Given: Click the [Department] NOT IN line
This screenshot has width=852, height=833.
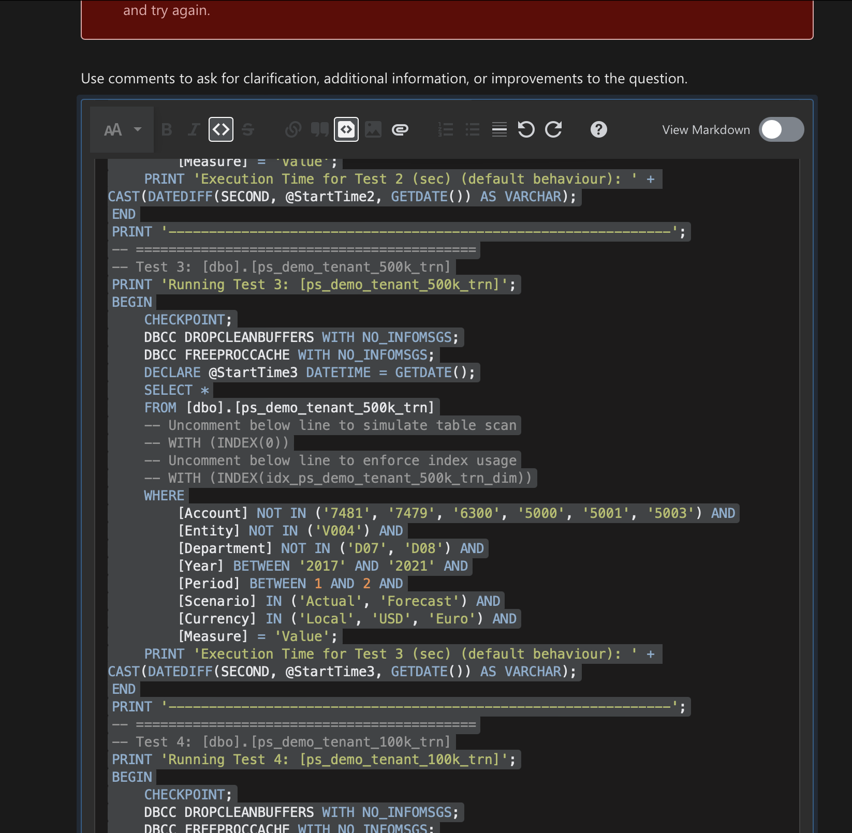Looking at the screenshot, I should pos(331,548).
